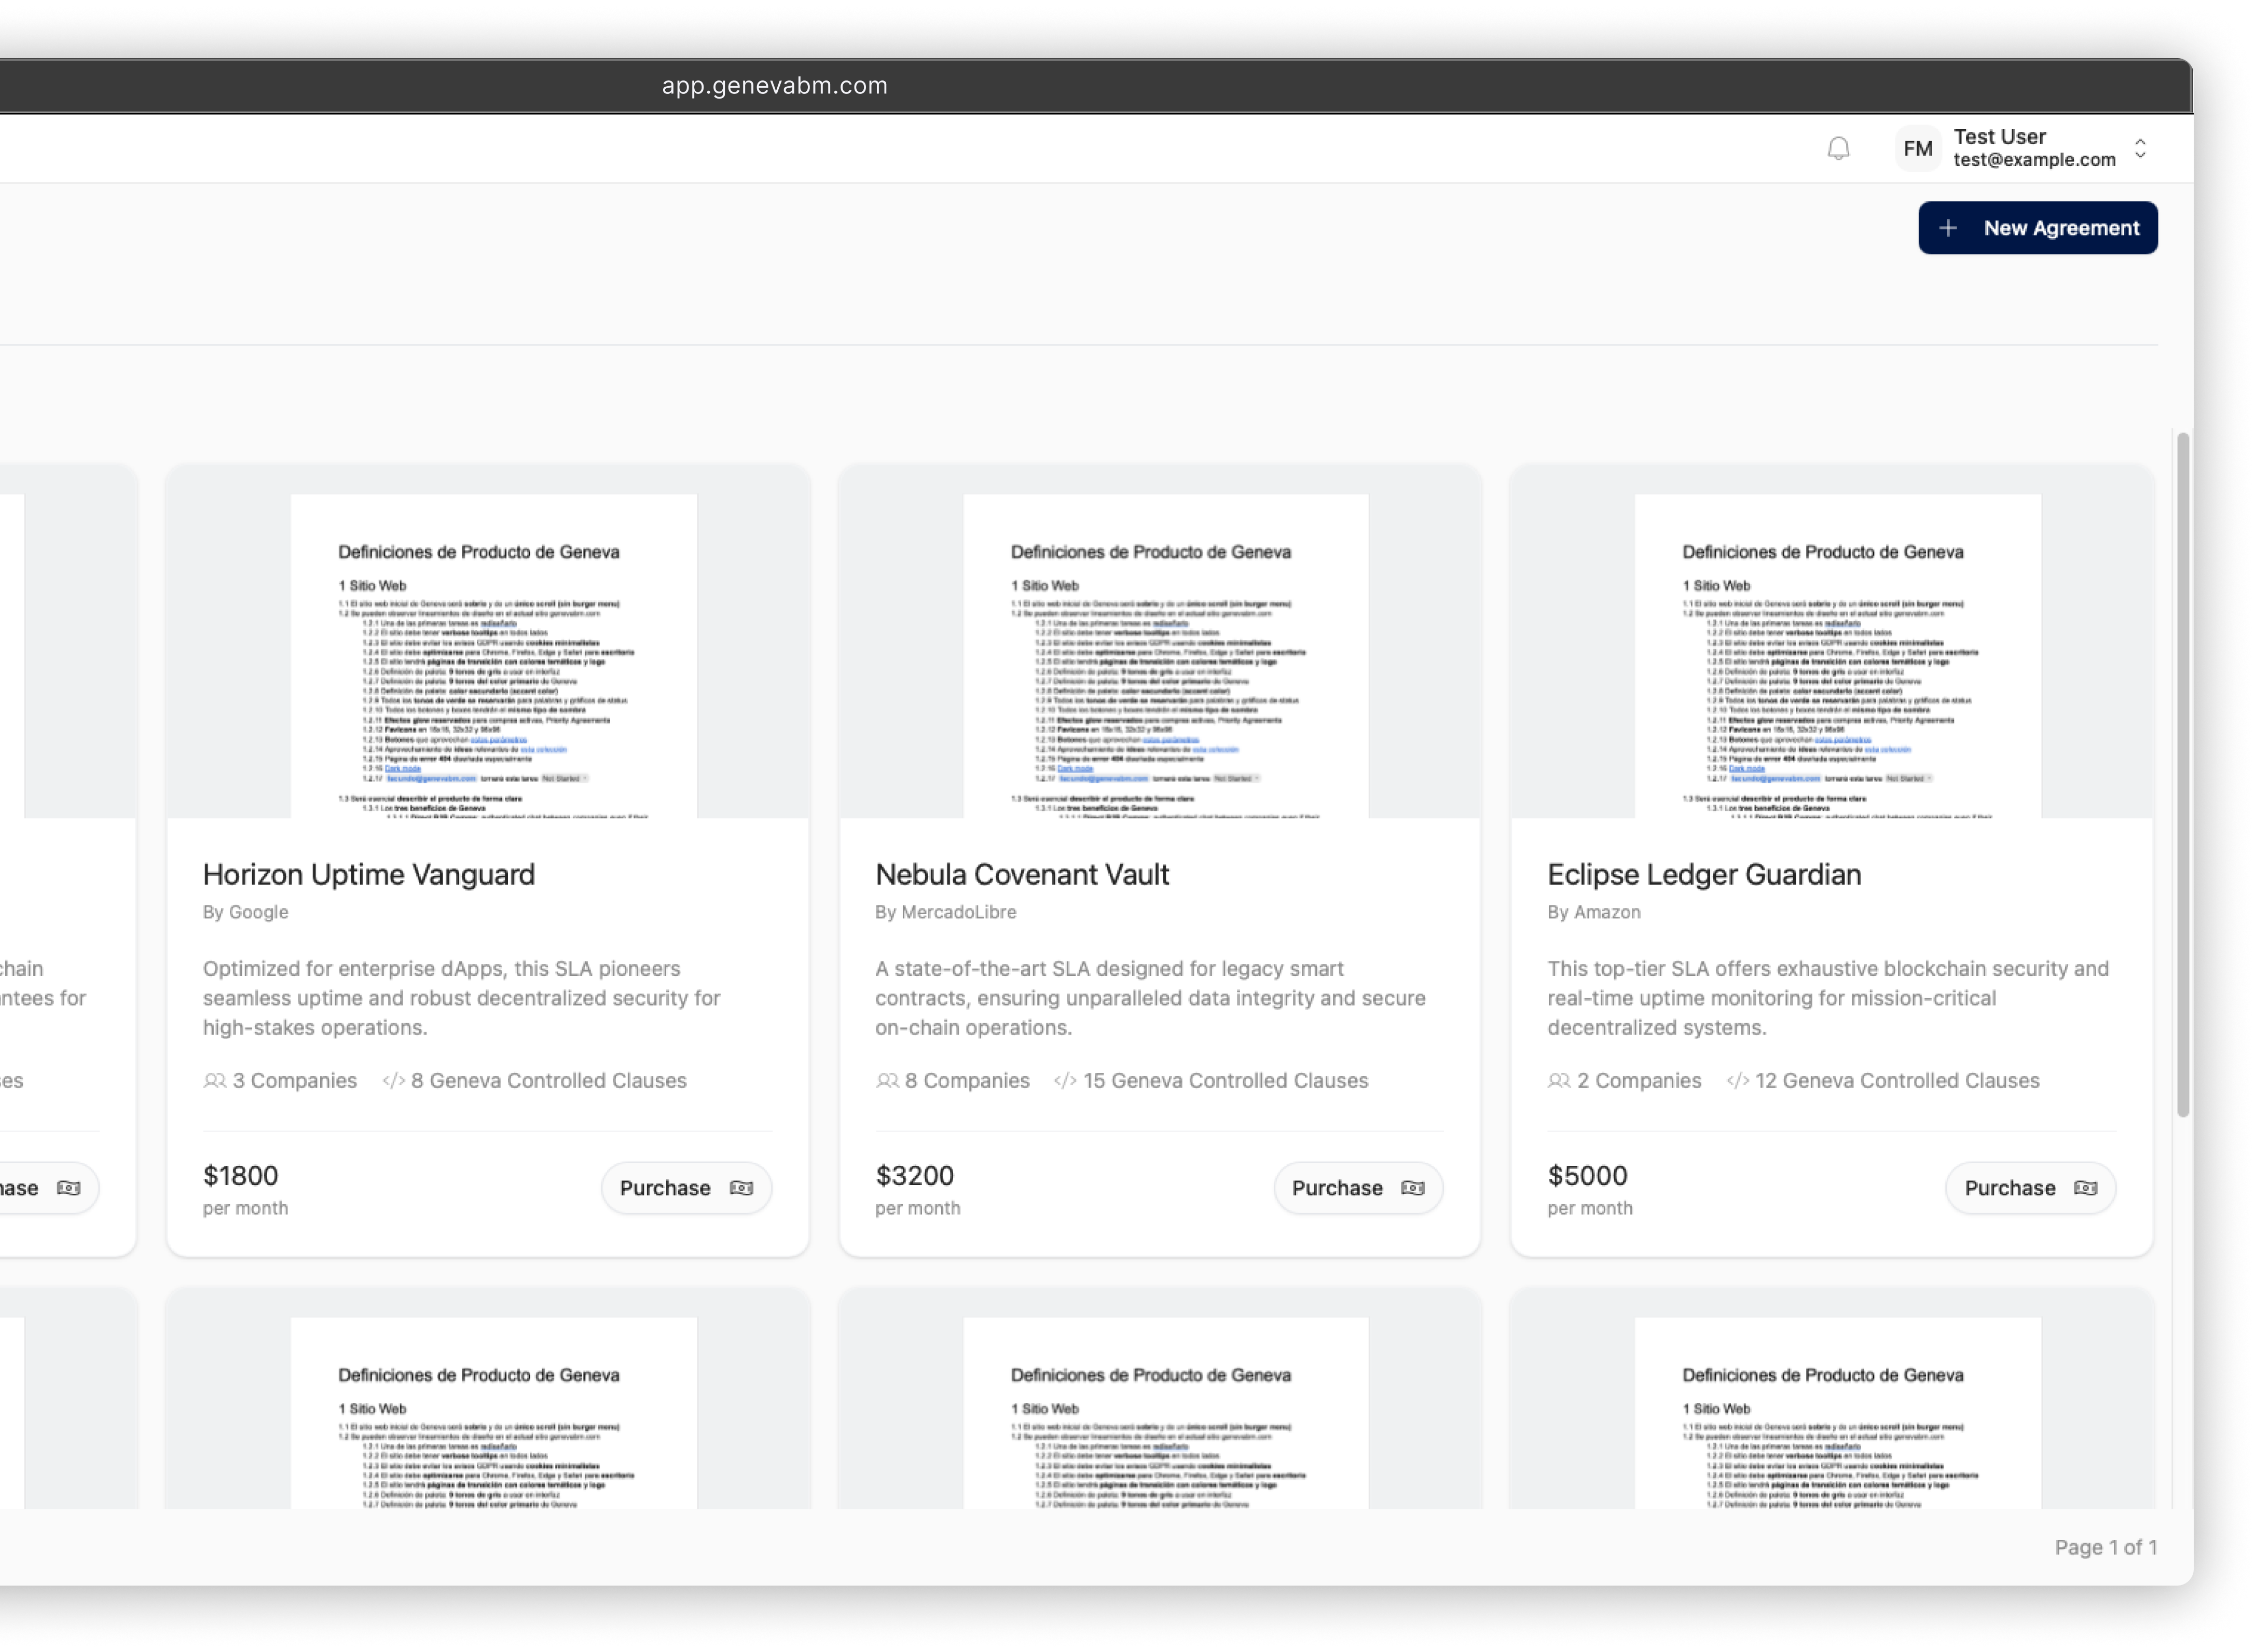Click the Eclipse Ledger Guardian description paragraph
The width and height of the screenshot is (2256, 1652).
pos(1828,998)
